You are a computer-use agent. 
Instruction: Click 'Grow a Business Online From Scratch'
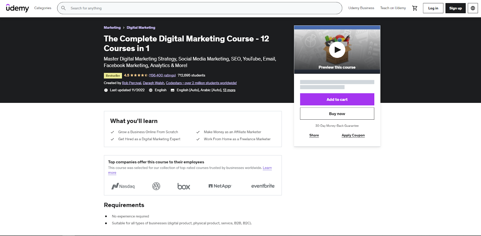point(148,132)
